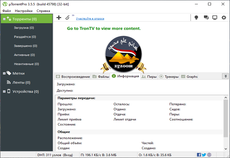Open the Файл menu
The height and width of the screenshot is (158, 230).
click(x=7, y=11)
